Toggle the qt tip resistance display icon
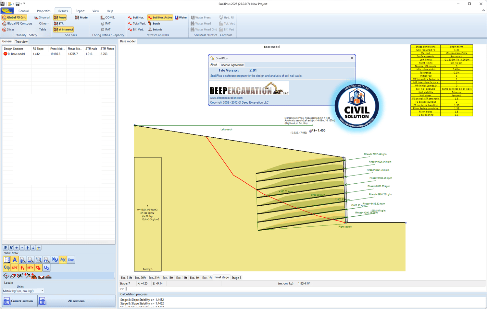 coord(38,268)
